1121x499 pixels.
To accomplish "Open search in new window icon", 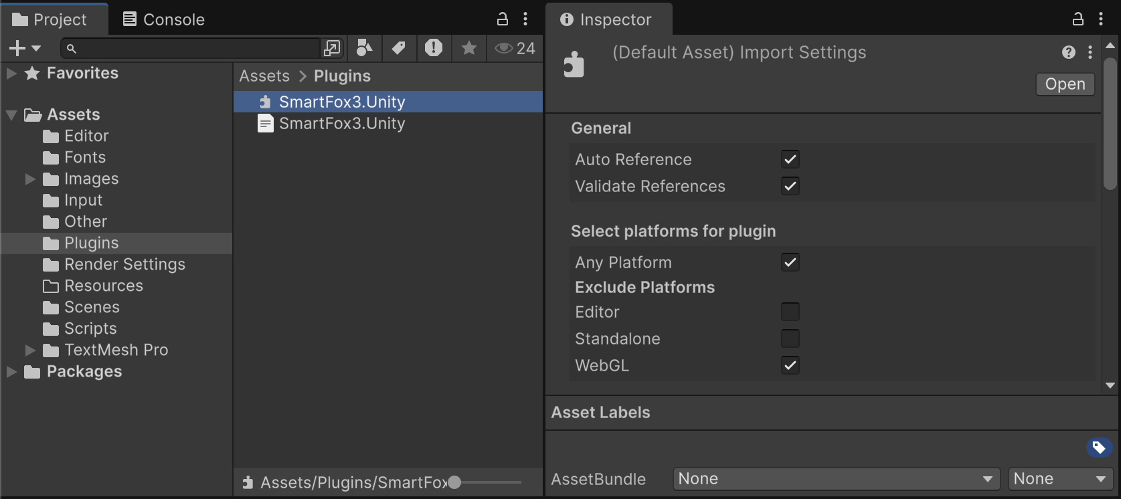I will (x=332, y=48).
